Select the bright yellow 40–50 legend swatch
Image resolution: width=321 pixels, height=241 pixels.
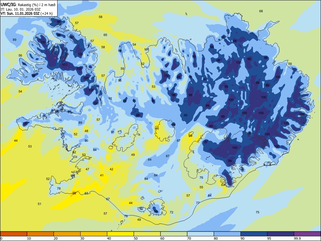pos(120,234)
